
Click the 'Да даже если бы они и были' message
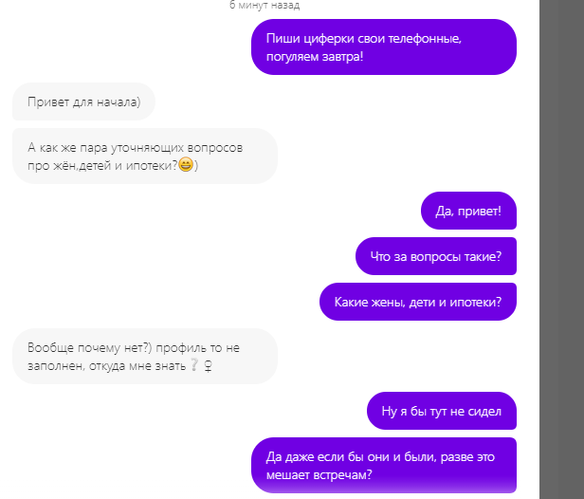click(384, 465)
